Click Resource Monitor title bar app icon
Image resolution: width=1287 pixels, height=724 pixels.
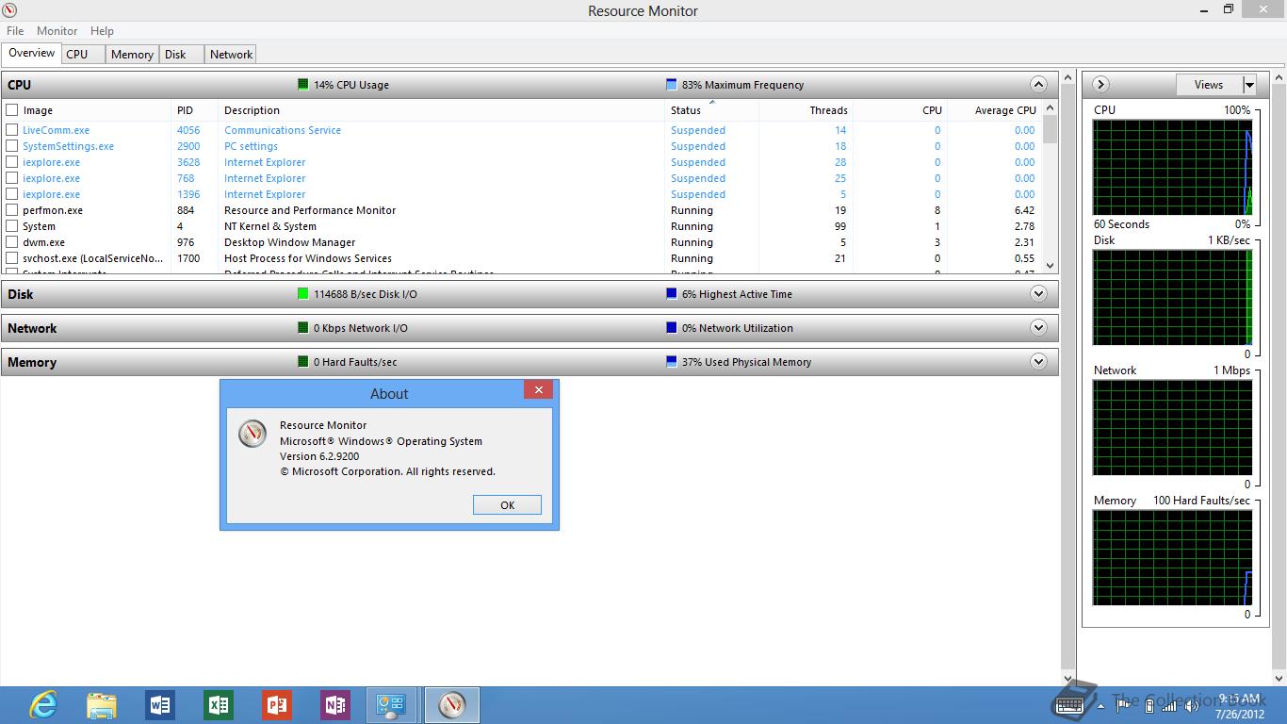click(x=9, y=10)
